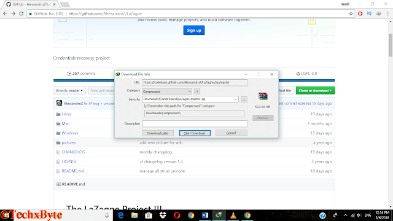Click the 'manage all str as unicode' commit message
This screenshot has width=393, height=221.
(162, 171)
